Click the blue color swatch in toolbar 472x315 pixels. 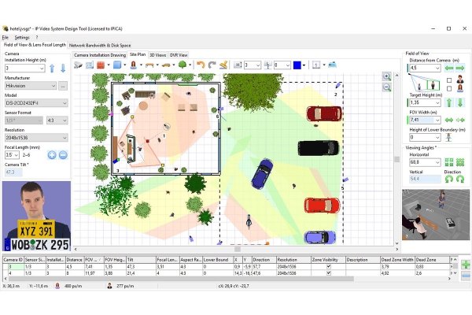pyautogui.click(x=297, y=65)
